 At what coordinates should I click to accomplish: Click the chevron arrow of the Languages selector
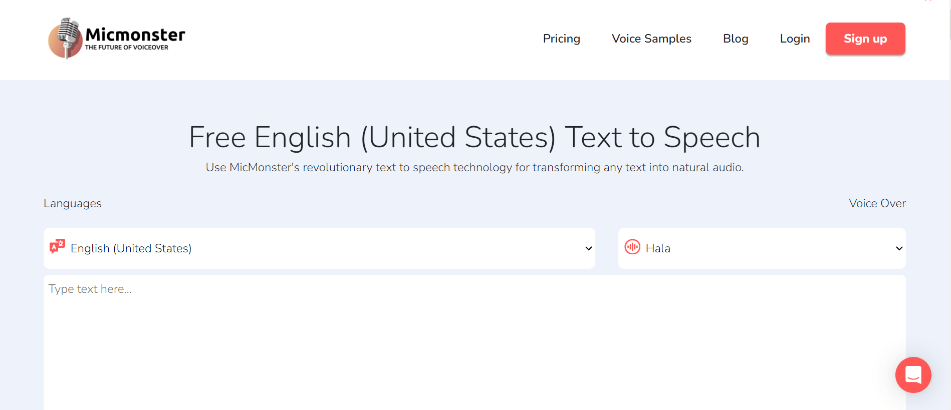pyautogui.click(x=589, y=248)
